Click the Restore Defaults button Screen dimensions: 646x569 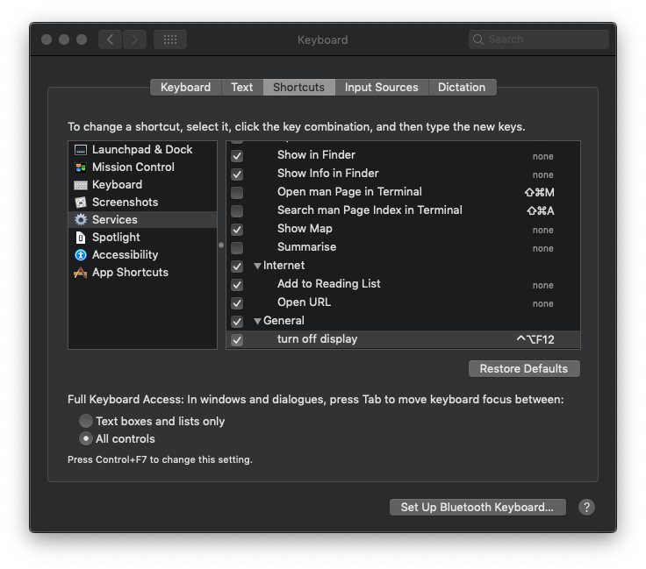tap(524, 368)
